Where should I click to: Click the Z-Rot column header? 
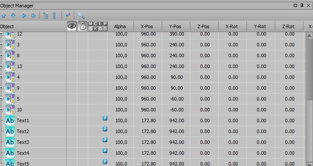(x=289, y=26)
